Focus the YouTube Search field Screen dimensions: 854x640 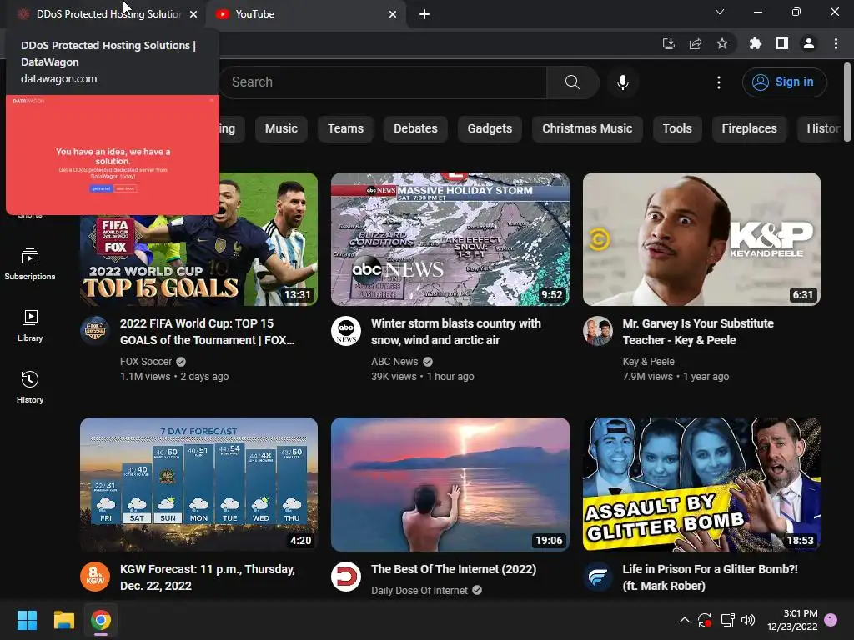pyautogui.click(x=384, y=82)
